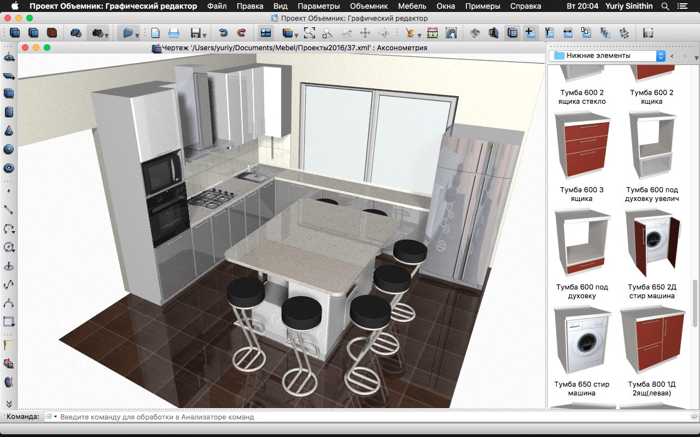Toggle the four-pane view layout button
Viewport: 700px width, 437px height.
click(266, 33)
